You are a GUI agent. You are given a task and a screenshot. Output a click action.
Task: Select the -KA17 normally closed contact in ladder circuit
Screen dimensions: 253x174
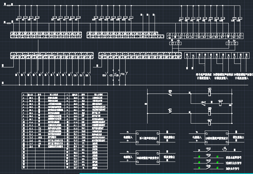pyautogui.click(x=203, y=103)
